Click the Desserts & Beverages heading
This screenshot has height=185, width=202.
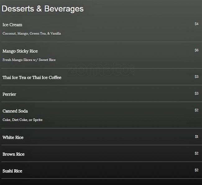tap(43, 9)
